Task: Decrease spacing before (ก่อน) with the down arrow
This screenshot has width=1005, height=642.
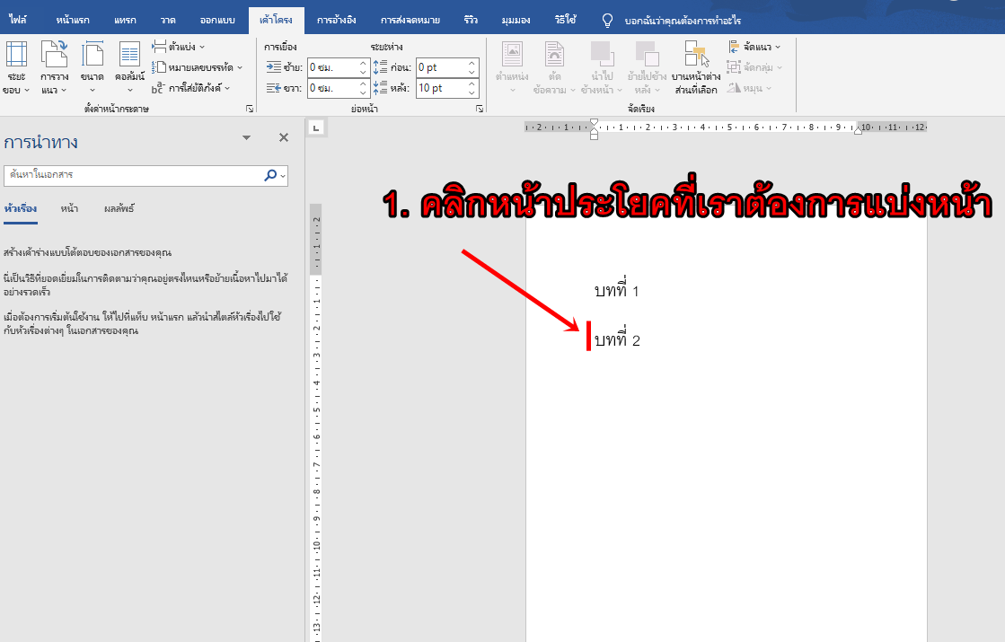Action: (x=472, y=72)
